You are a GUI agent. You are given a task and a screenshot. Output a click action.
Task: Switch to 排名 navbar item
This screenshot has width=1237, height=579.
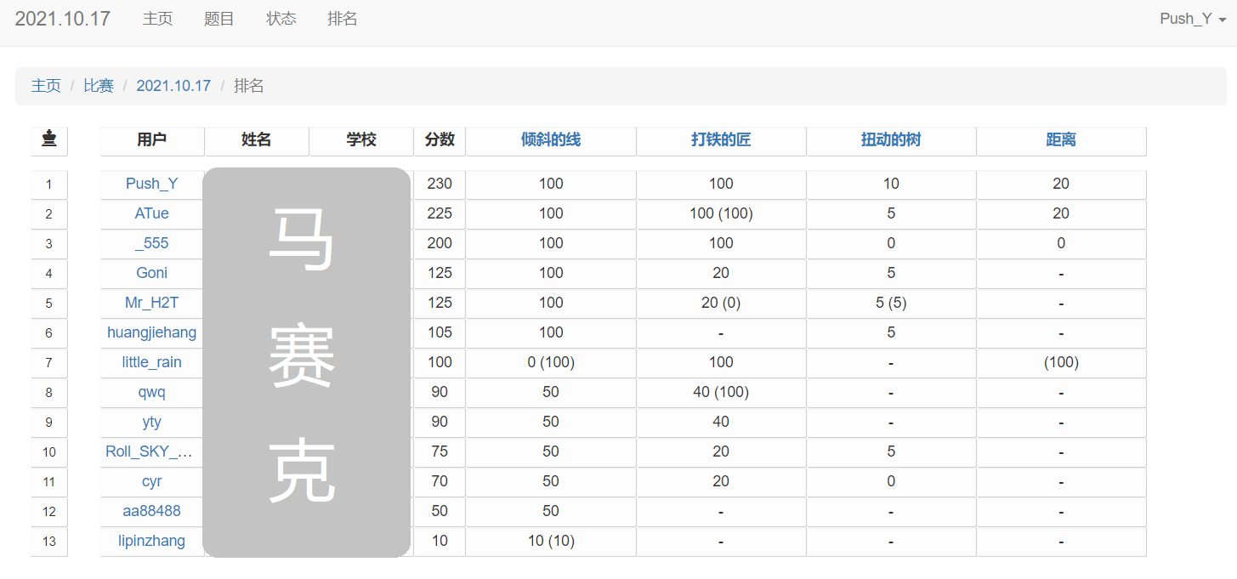[x=342, y=19]
